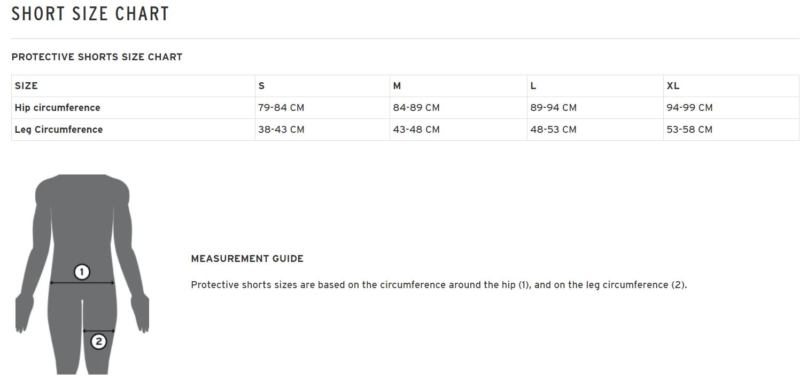Click the SHORT SIZE CHART heading
The width and height of the screenshot is (807, 382).
point(90,14)
